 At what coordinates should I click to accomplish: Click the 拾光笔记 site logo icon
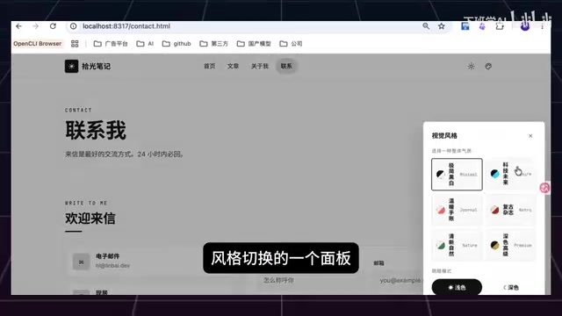point(71,66)
